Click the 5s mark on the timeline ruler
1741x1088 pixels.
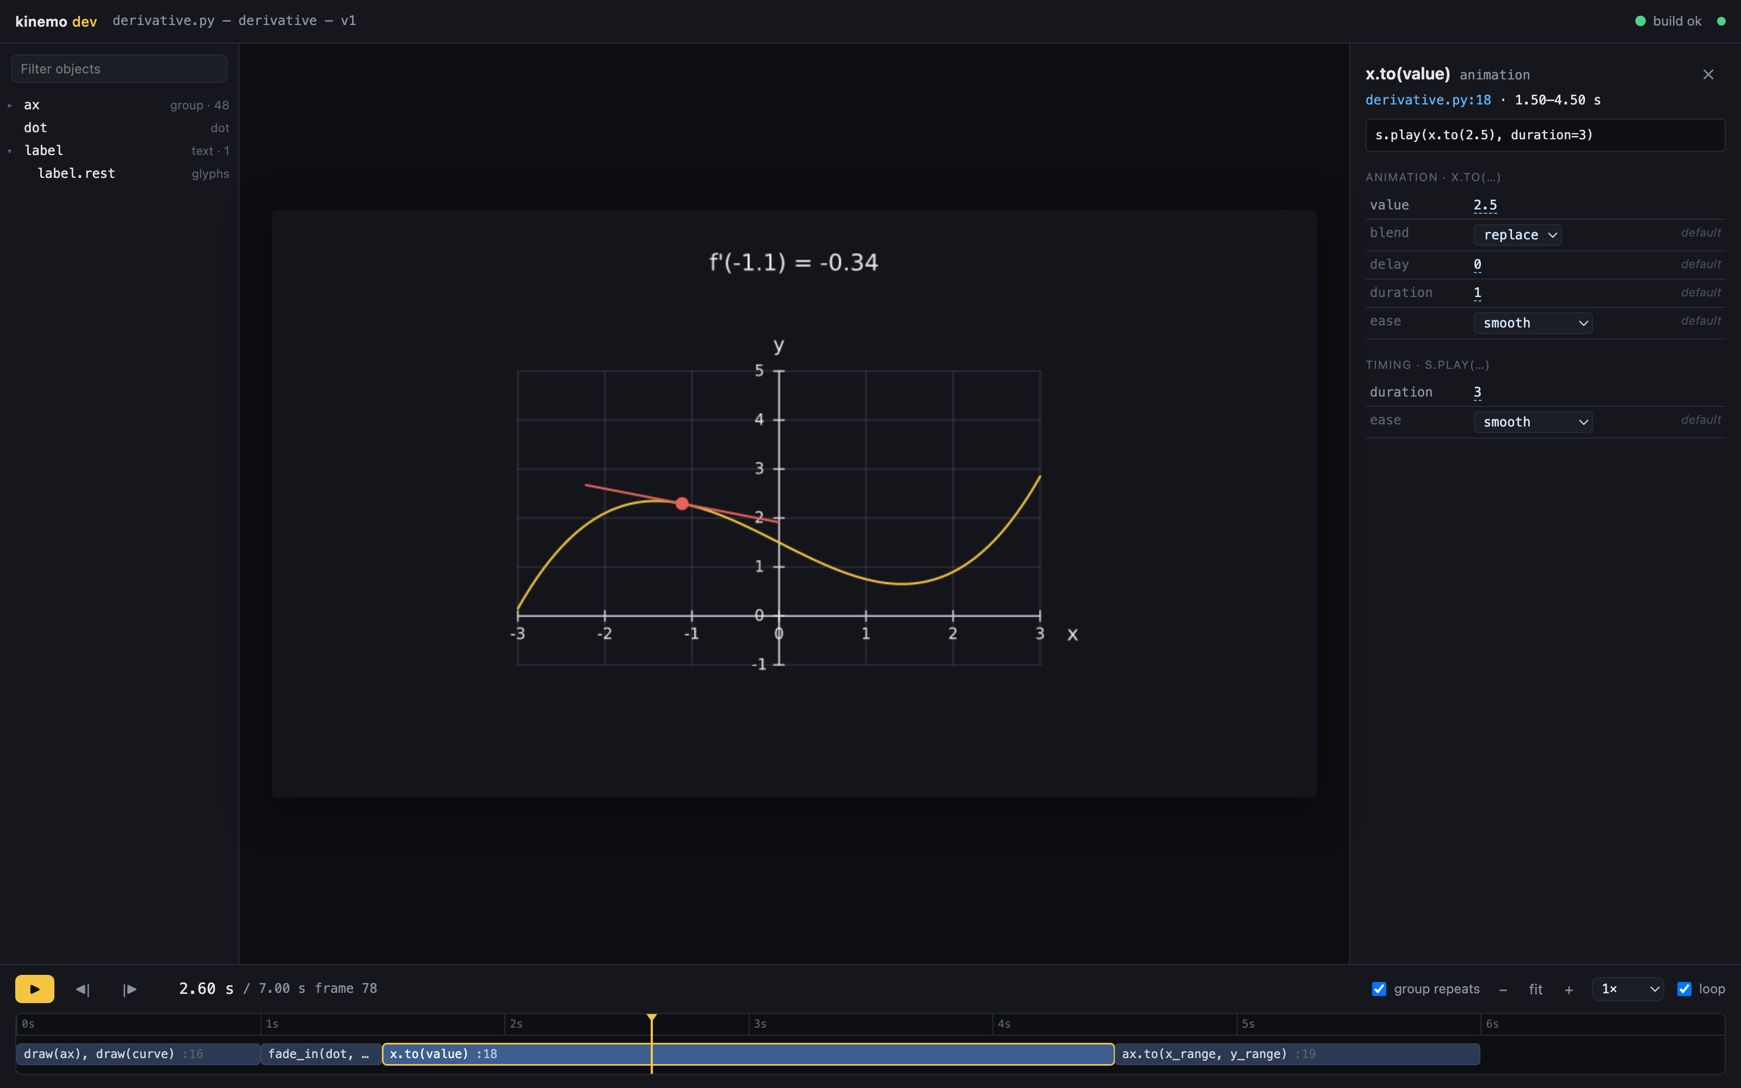tap(1248, 1024)
